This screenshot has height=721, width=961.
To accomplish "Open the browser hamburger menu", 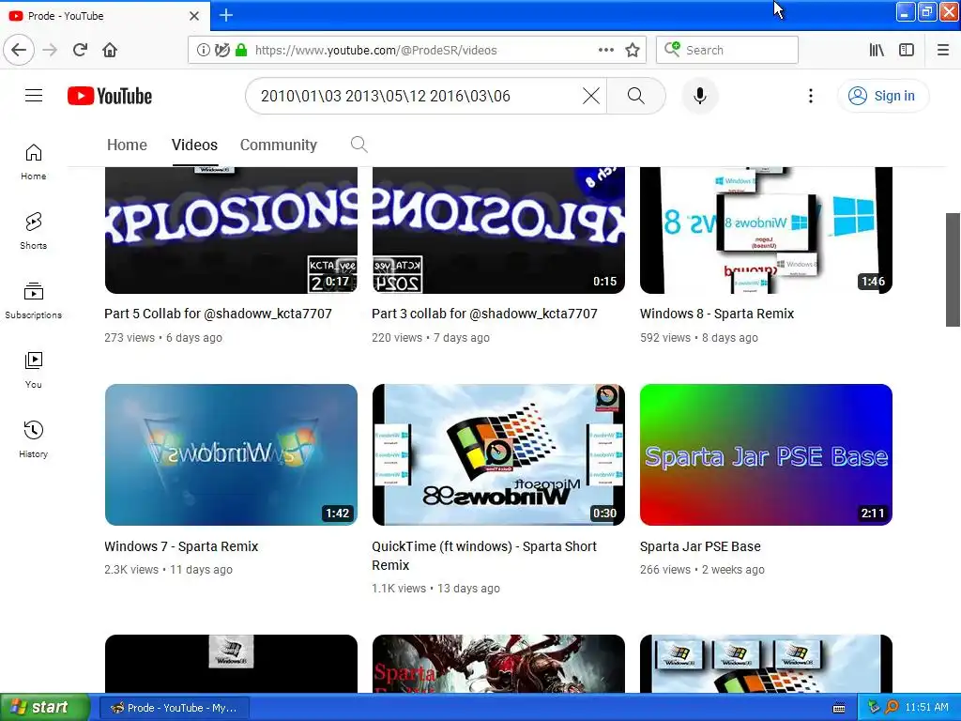I will click(x=943, y=50).
